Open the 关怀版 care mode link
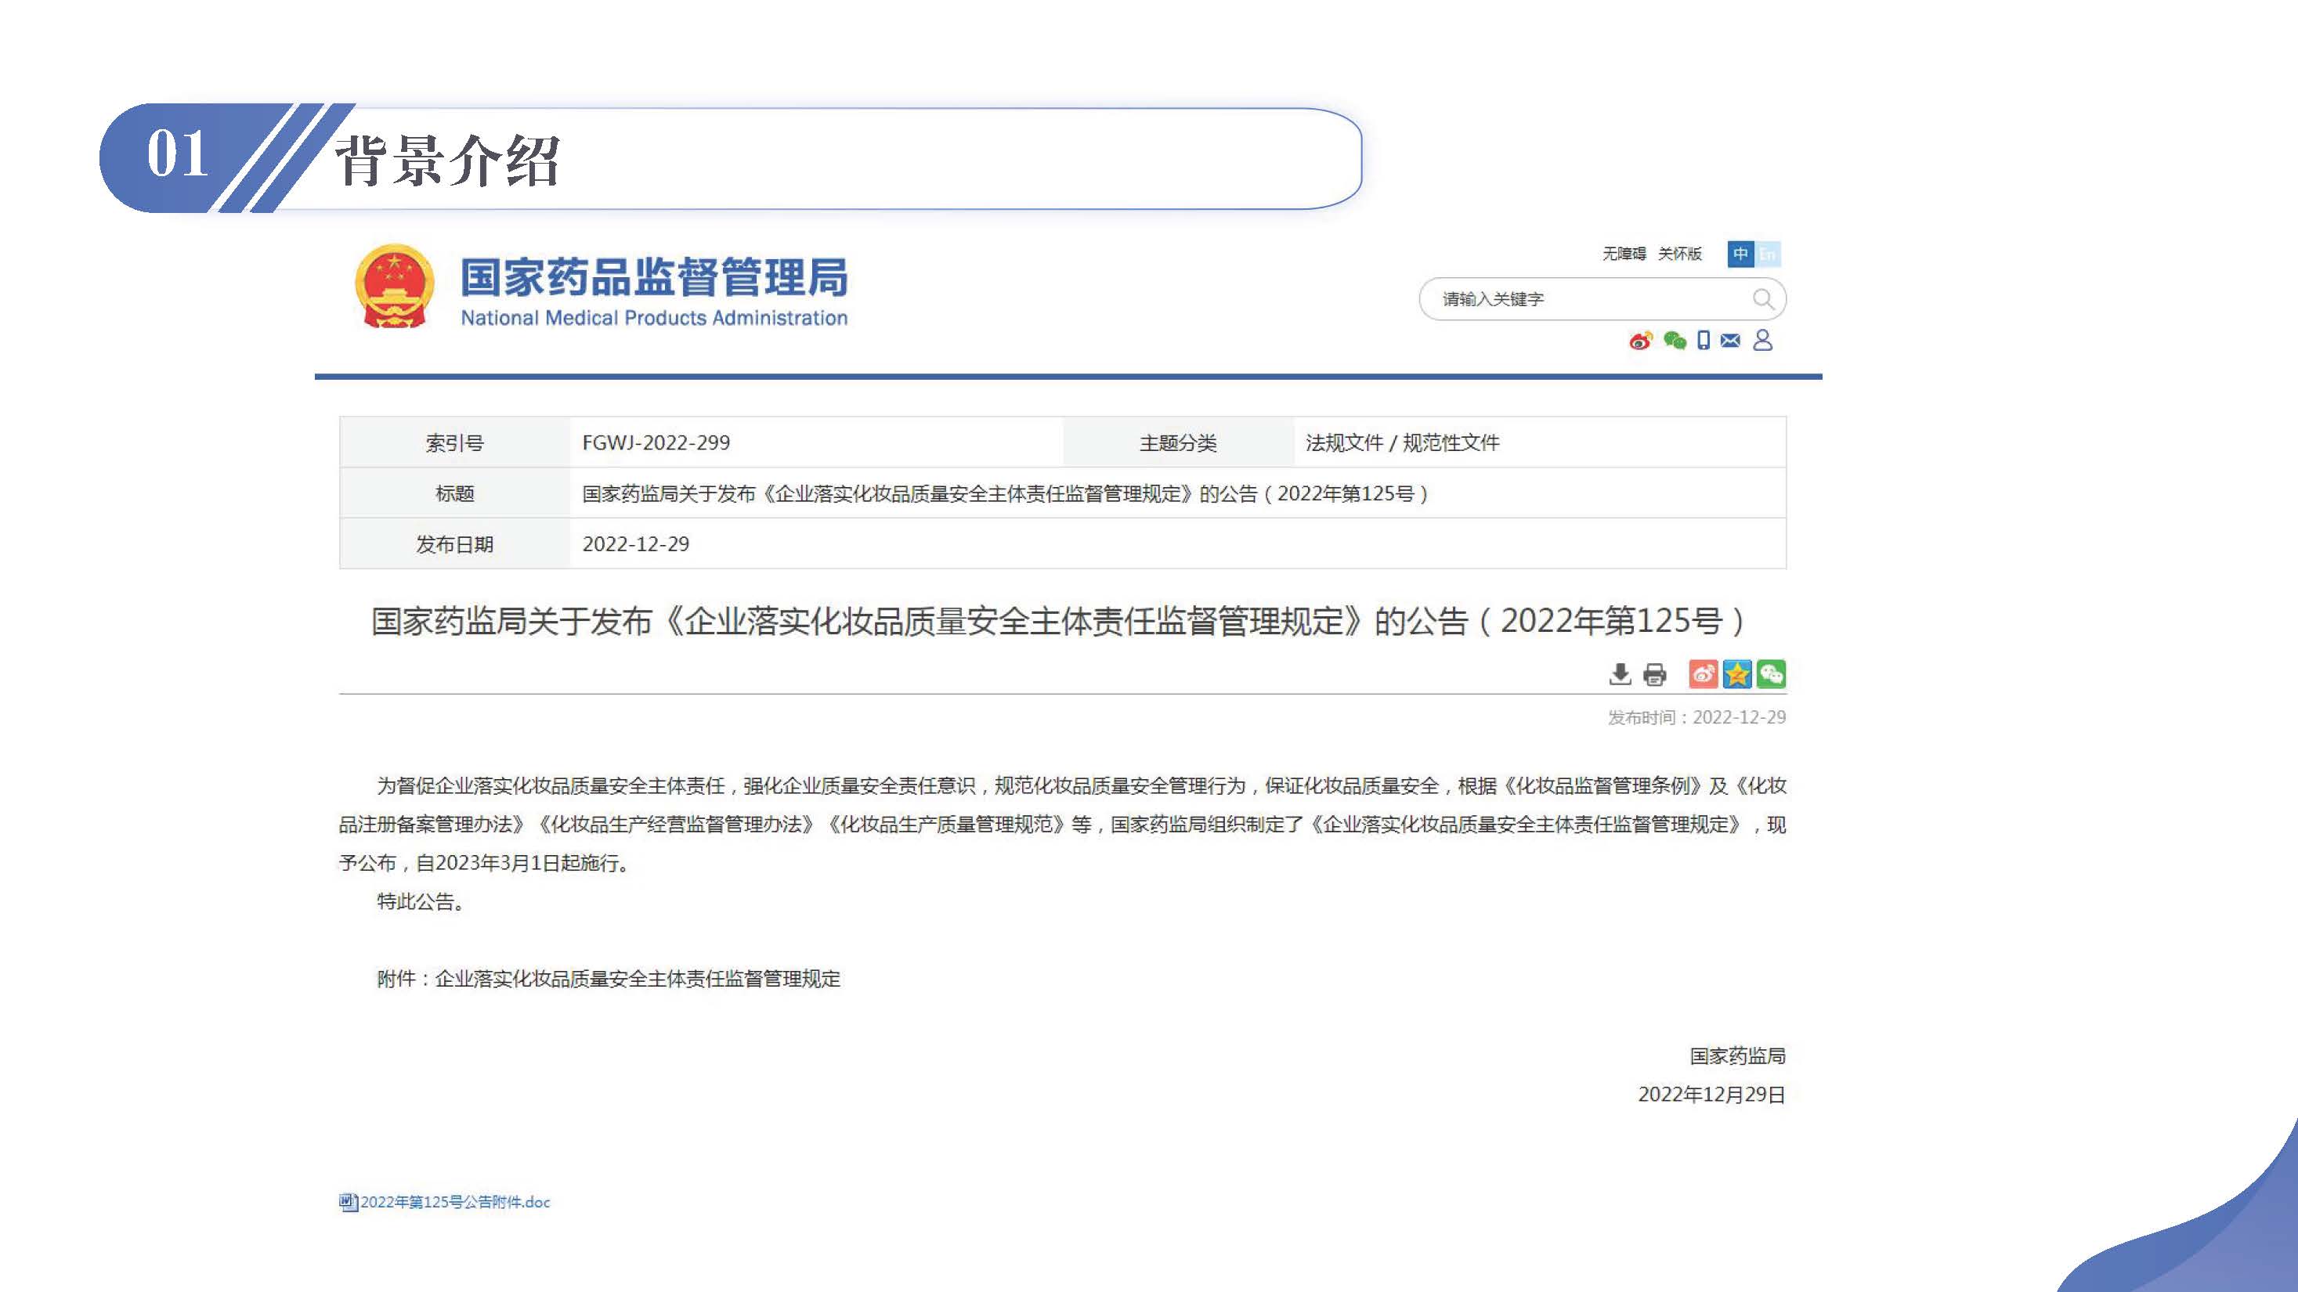The image size is (2298, 1292). point(1680,254)
